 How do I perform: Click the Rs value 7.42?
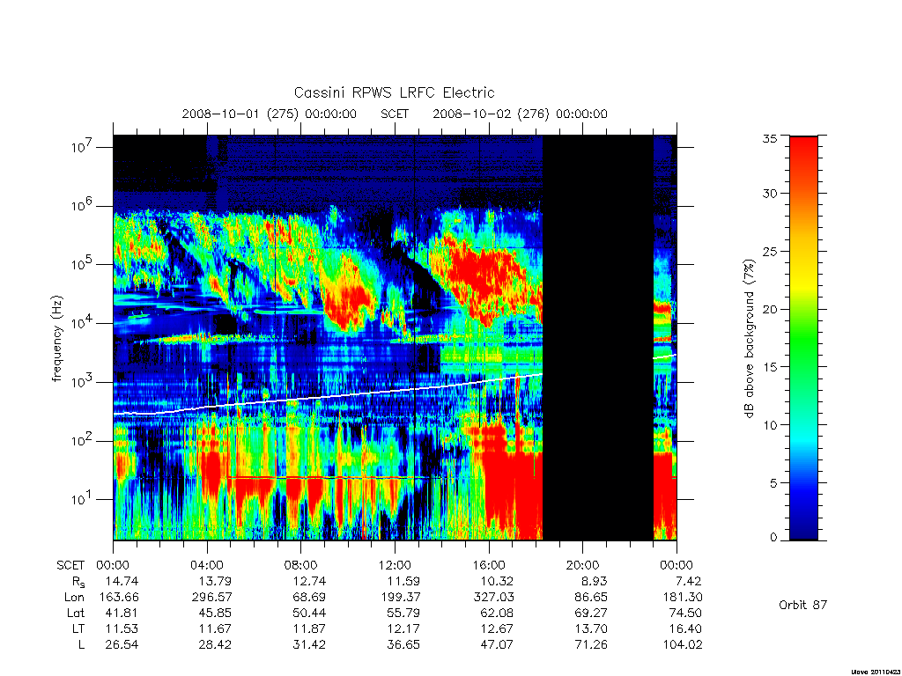[689, 581]
